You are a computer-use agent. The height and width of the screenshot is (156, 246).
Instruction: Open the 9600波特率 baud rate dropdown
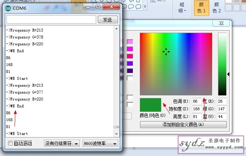100,143
